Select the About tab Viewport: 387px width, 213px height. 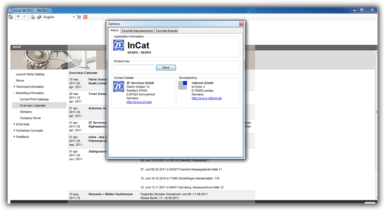[114, 30]
